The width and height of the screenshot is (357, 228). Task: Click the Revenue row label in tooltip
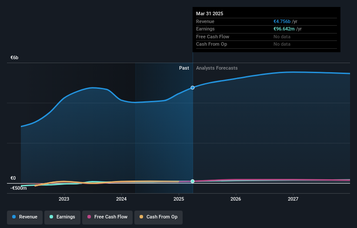pyautogui.click(x=205, y=21)
